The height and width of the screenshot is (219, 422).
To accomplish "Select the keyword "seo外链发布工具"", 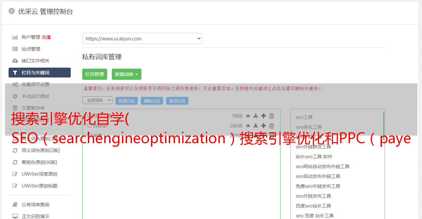I will point(313,196).
